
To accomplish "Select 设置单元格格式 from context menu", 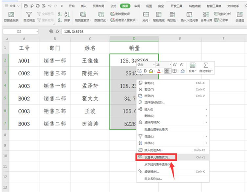I will pos(156,157).
